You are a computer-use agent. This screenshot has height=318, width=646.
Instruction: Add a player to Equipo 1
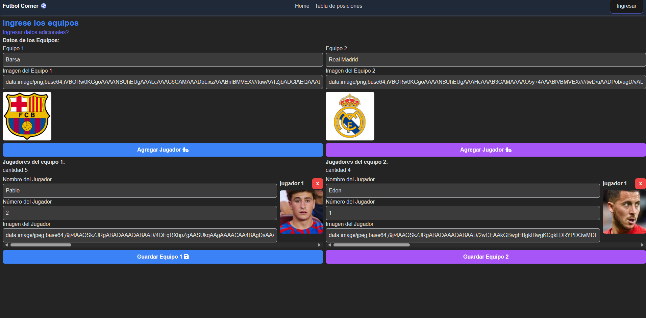[x=163, y=150]
